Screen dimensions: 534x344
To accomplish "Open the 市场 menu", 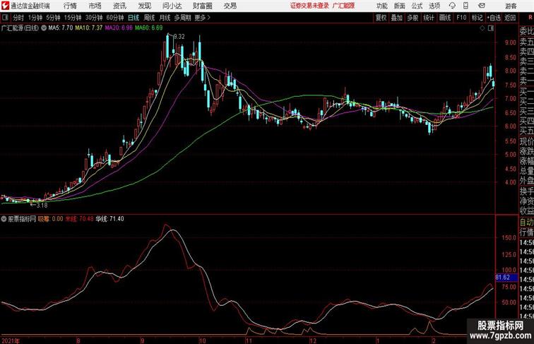I will pos(95,6).
